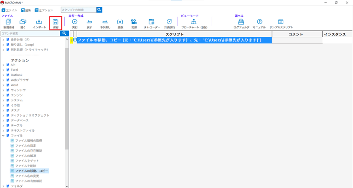Select システム in the command tree
Viewport: 353px width, 188px height.
(x=16, y=100)
